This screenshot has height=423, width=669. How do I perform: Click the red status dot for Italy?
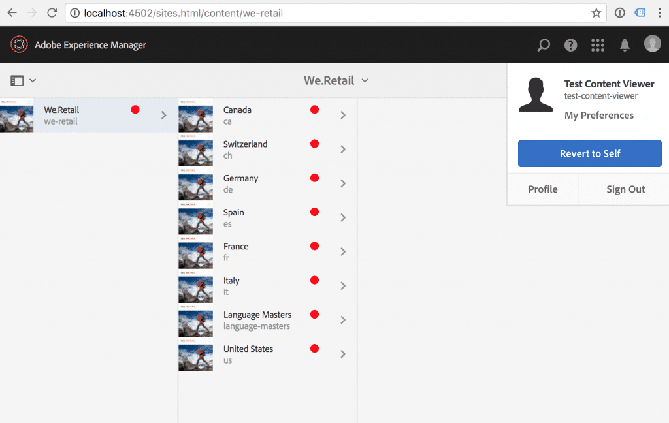coord(314,280)
